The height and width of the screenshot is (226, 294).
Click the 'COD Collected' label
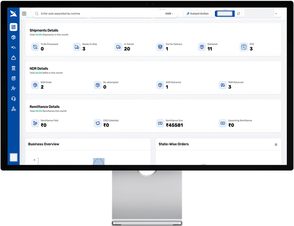[111, 120]
